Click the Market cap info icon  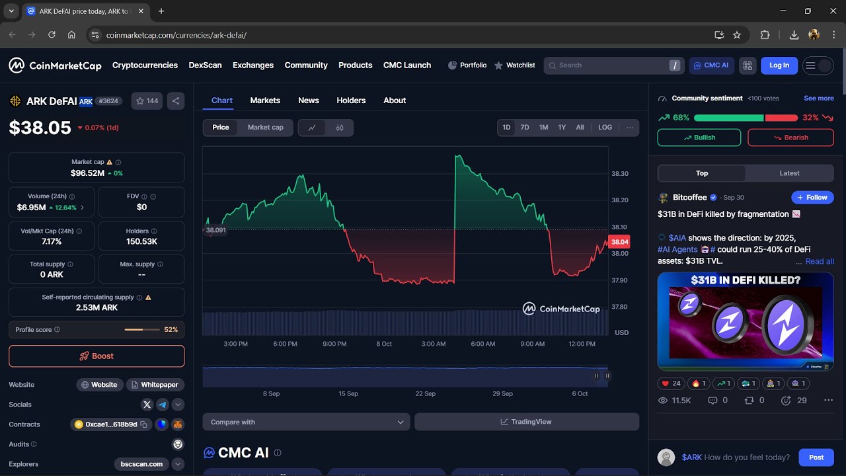coord(118,162)
